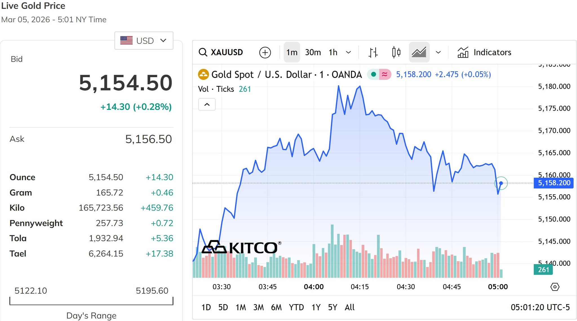Open the Indicators panel

click(x=484, y=52)
